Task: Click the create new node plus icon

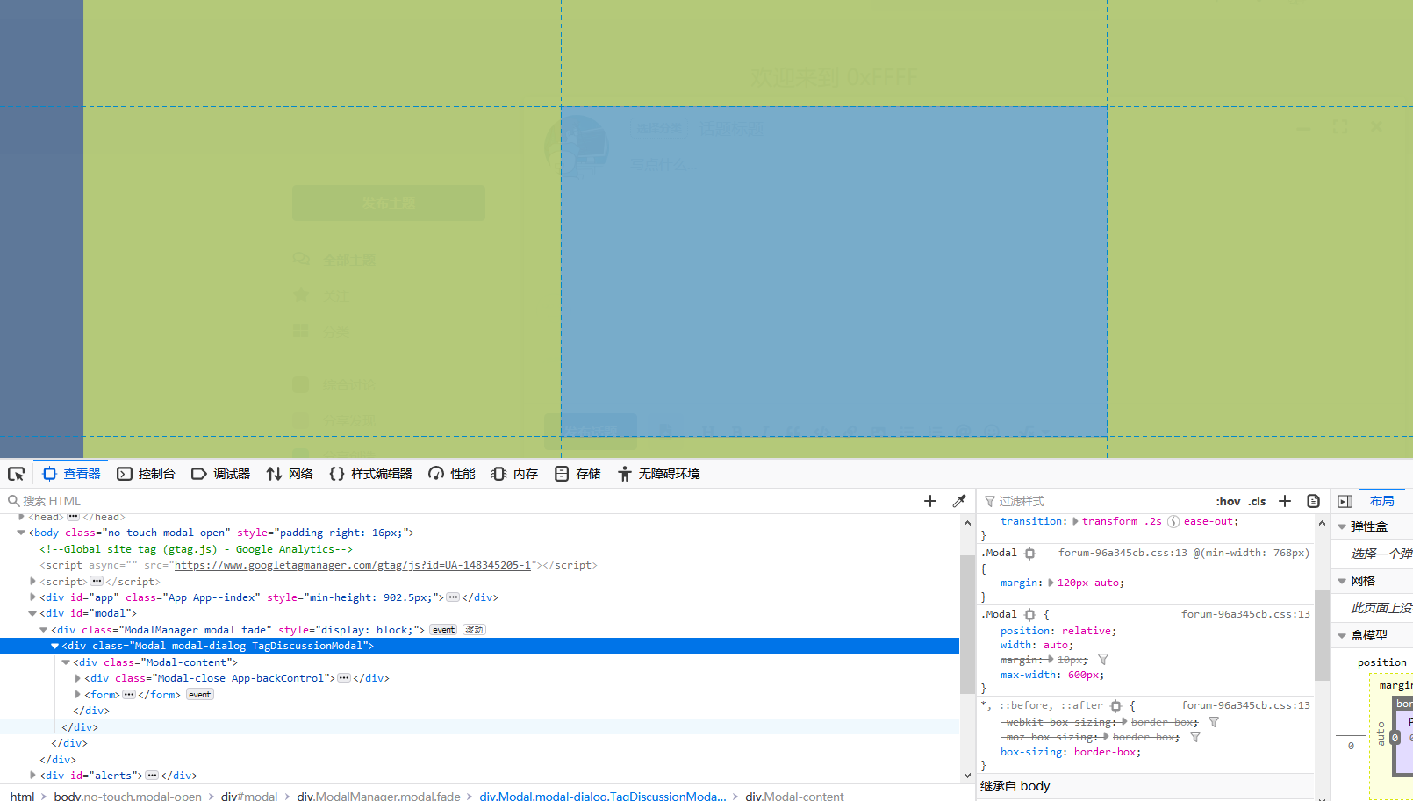Action: pyautogui.click(x=930, y=501)
